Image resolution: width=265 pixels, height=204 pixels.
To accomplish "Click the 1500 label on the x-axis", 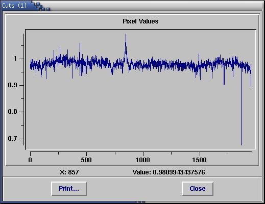I will click(x=199, y=160).
